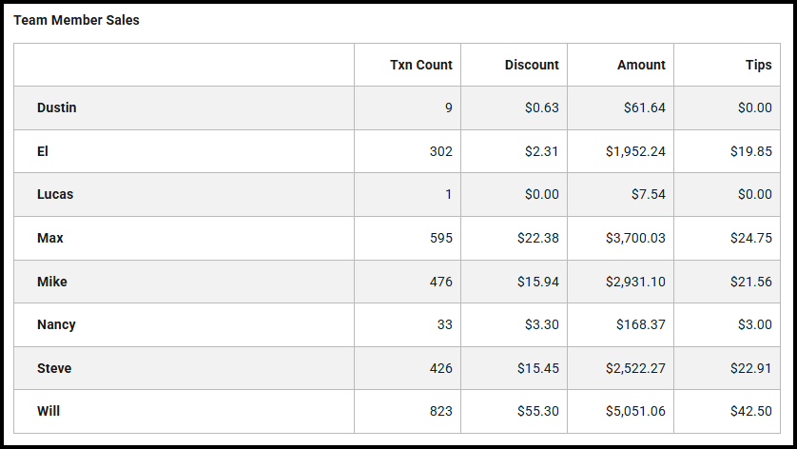Click on team member Max
797x449 pixels.
pos(50,238)
